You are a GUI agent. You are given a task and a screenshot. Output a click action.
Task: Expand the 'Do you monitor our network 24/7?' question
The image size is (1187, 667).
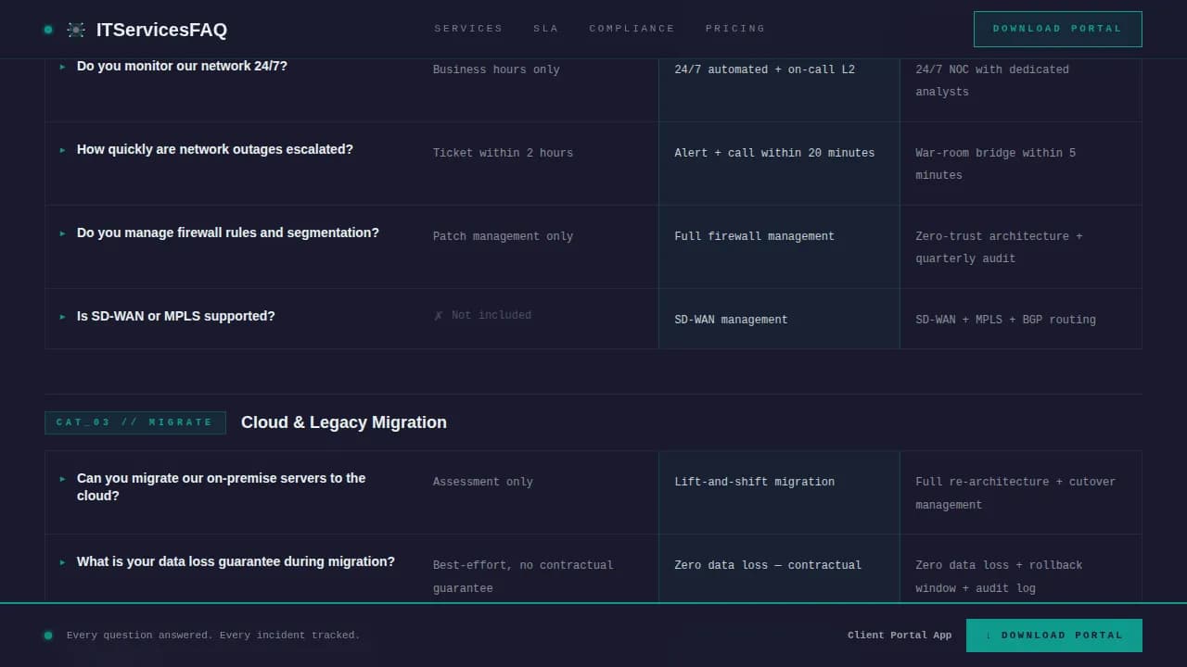pyautogui.click(x=182, y=66)
